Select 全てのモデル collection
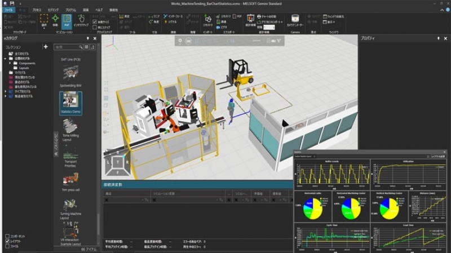 tap(21, 54)
